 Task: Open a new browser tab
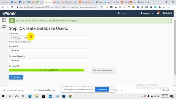tap(148, 2)
